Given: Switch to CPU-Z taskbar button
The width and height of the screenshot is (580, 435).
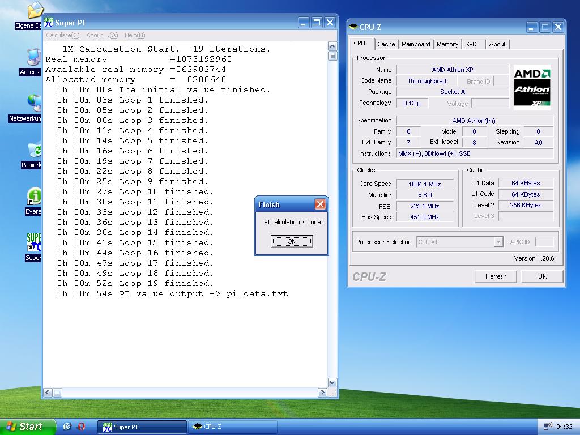Looking at the screenshot, I should tap(233, 427).
